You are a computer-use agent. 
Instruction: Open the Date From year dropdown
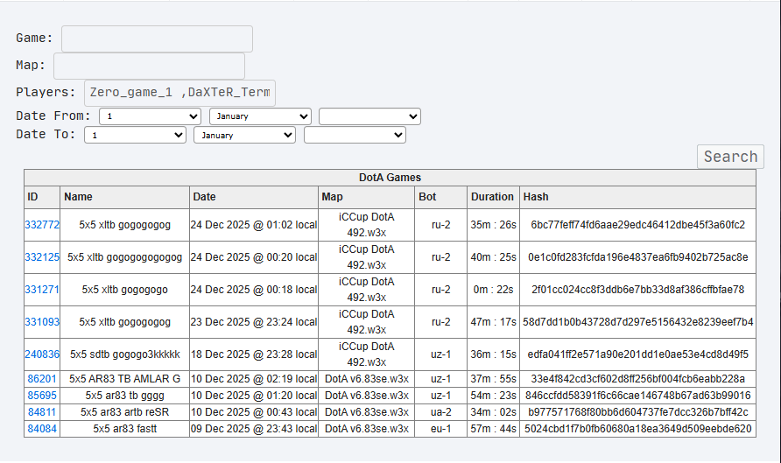369,116
